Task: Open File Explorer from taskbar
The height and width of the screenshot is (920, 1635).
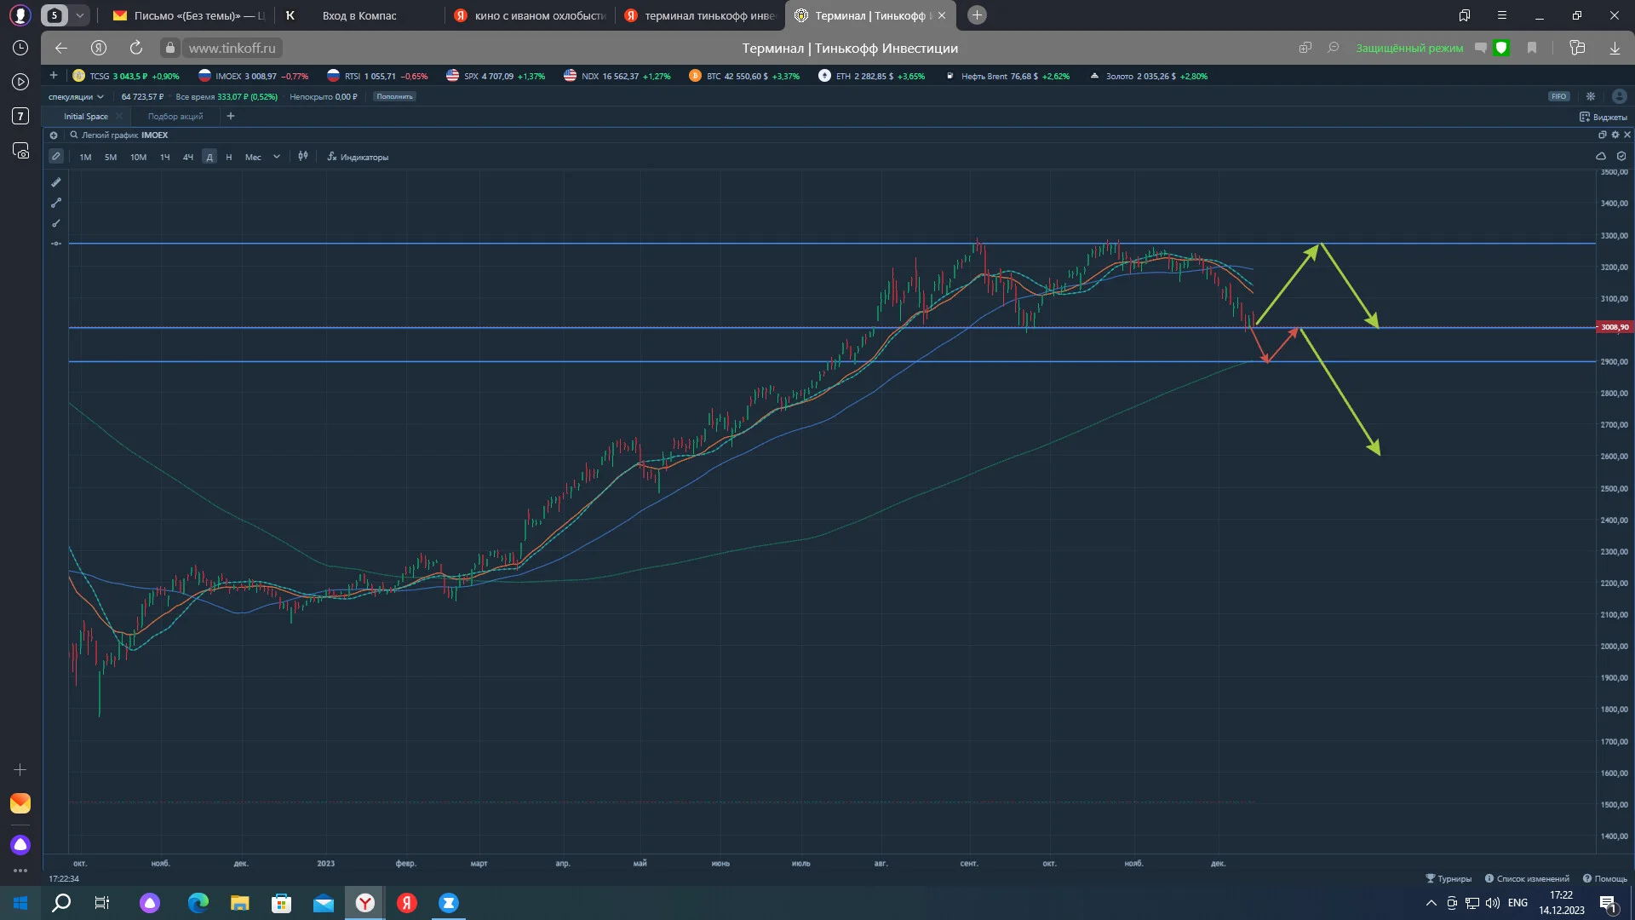Action: pyautogui.click(x=239, y=903)
